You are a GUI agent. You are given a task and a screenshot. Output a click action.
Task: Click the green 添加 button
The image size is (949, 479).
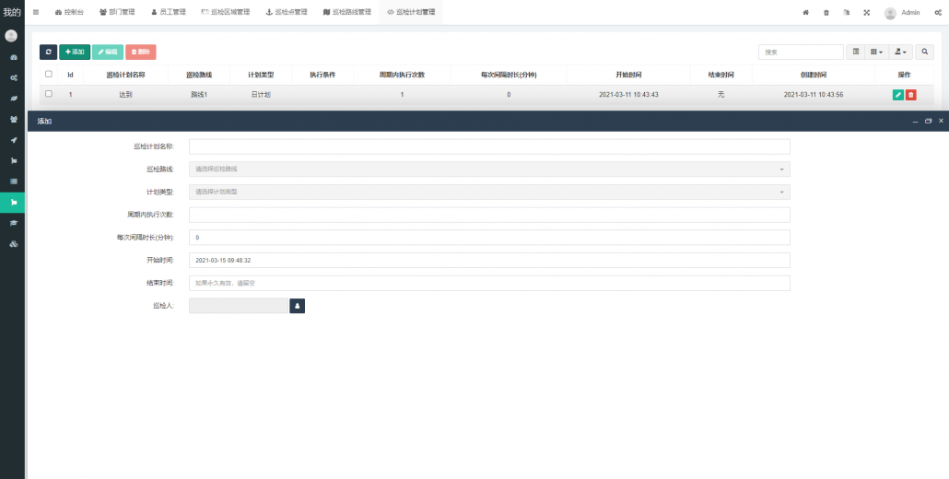75,53
